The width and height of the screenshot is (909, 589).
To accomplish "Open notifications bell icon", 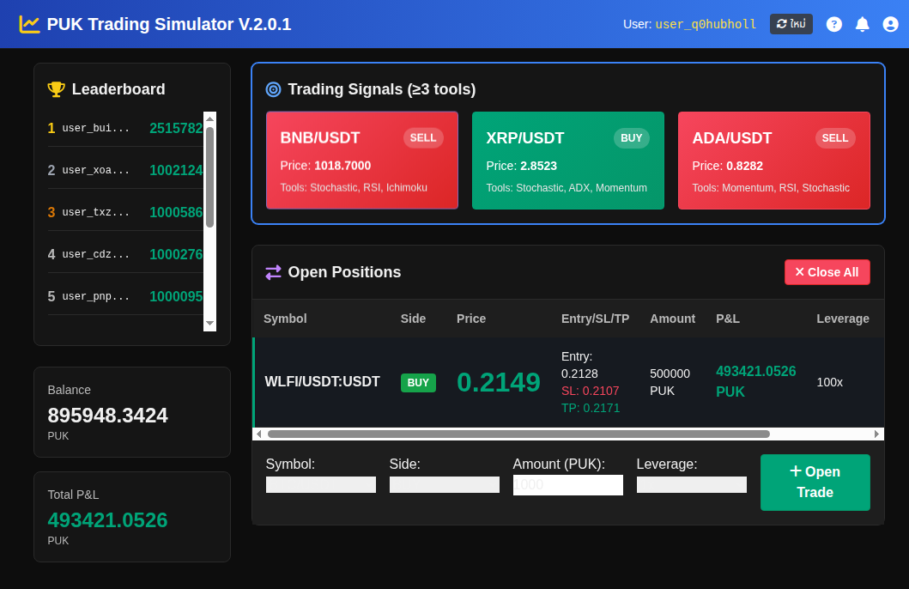I will pos(862,24).
